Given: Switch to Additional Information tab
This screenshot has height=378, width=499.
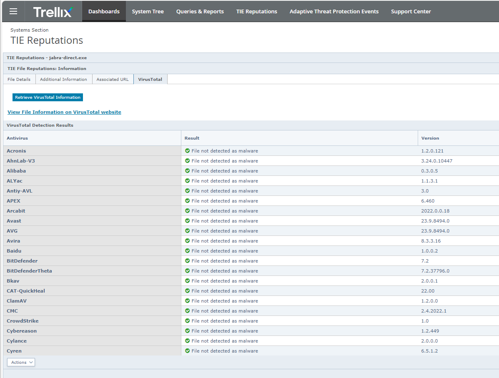Looking at the screenshot, I should (64, 79).
